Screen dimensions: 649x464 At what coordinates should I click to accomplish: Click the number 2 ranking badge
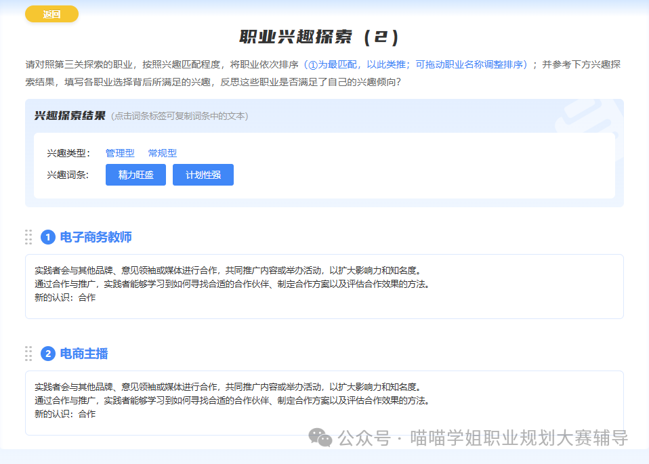(x=47, y=354)
